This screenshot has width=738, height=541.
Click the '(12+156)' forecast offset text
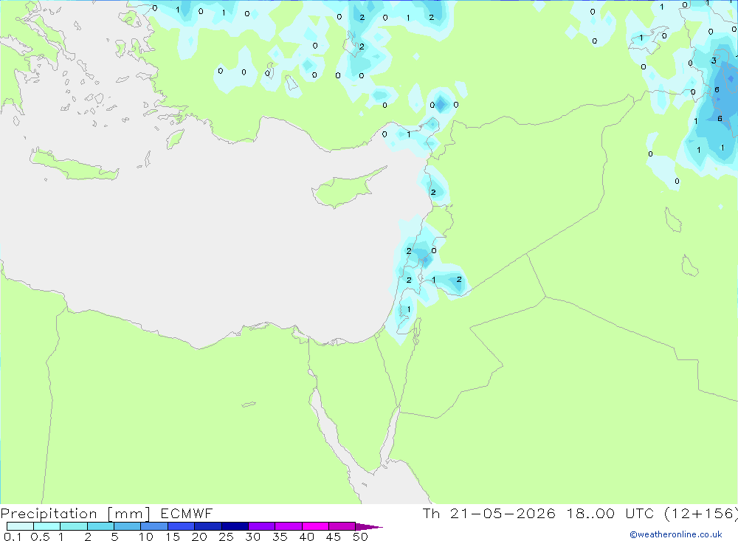pyautogui.click(x=701, y=513)
